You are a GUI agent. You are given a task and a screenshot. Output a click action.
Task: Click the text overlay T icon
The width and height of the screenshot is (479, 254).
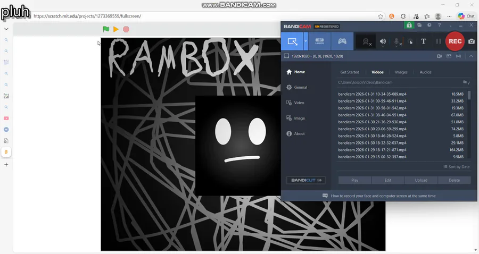tap(424, 41)
